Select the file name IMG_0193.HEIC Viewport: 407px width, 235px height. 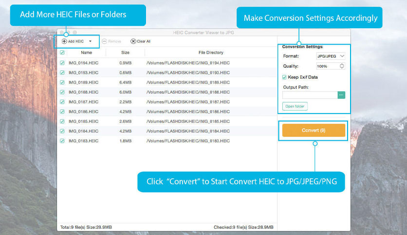(x=83, y=73)
